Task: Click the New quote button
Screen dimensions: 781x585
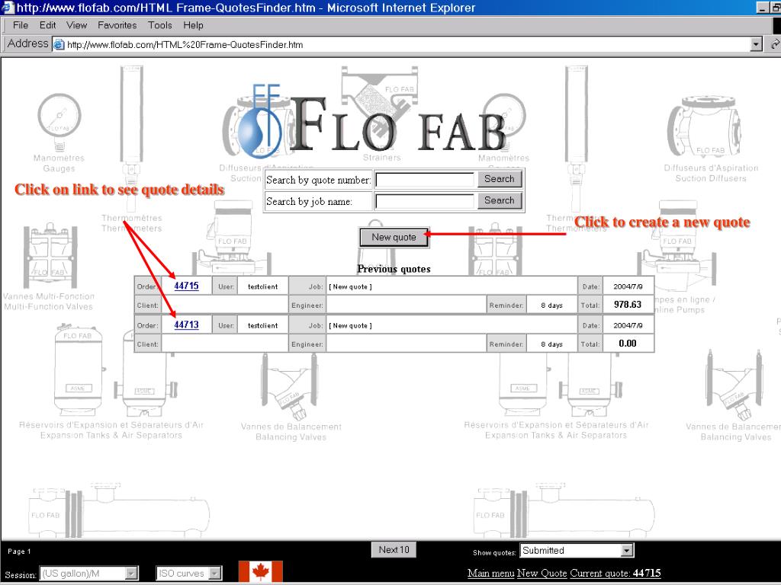Action: point(394,238)
